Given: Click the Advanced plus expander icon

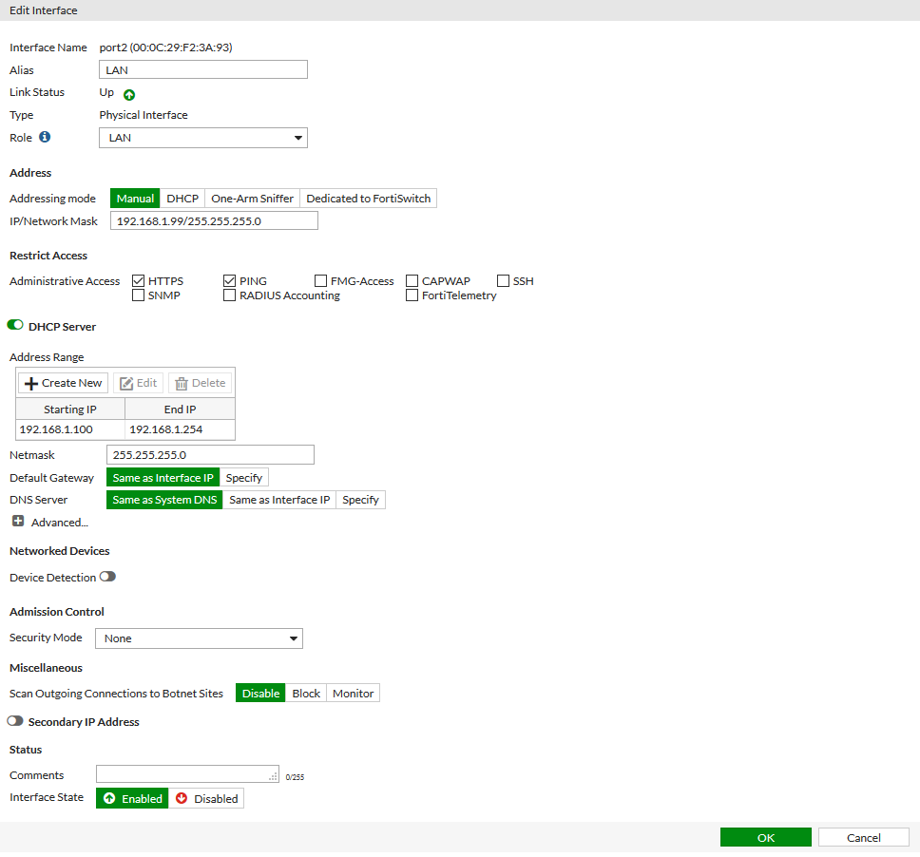Looking at the screenshot, I should pyautogui.click(x=18, y=521).
